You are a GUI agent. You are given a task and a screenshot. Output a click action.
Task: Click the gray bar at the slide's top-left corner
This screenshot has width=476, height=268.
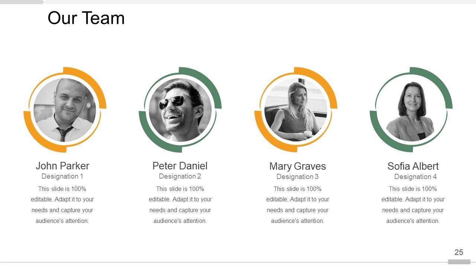(22, 2)
